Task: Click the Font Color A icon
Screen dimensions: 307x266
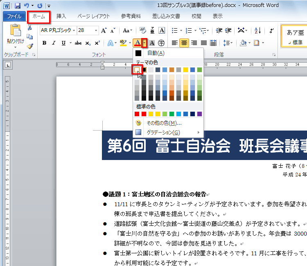Action: tap(138, 43)
